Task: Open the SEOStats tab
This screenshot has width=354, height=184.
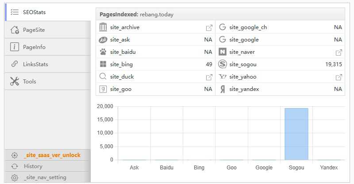Action: coord(34,12)
